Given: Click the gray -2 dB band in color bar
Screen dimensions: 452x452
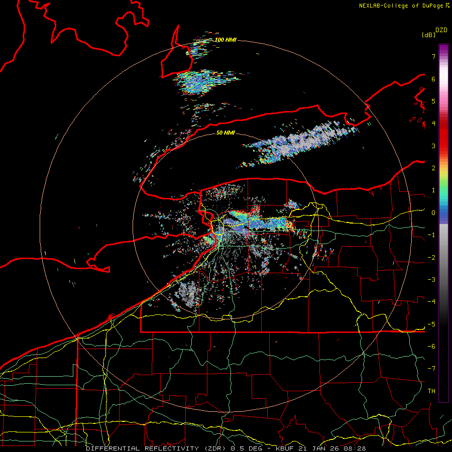Looking at the screenshot, I should click(443, 258).
